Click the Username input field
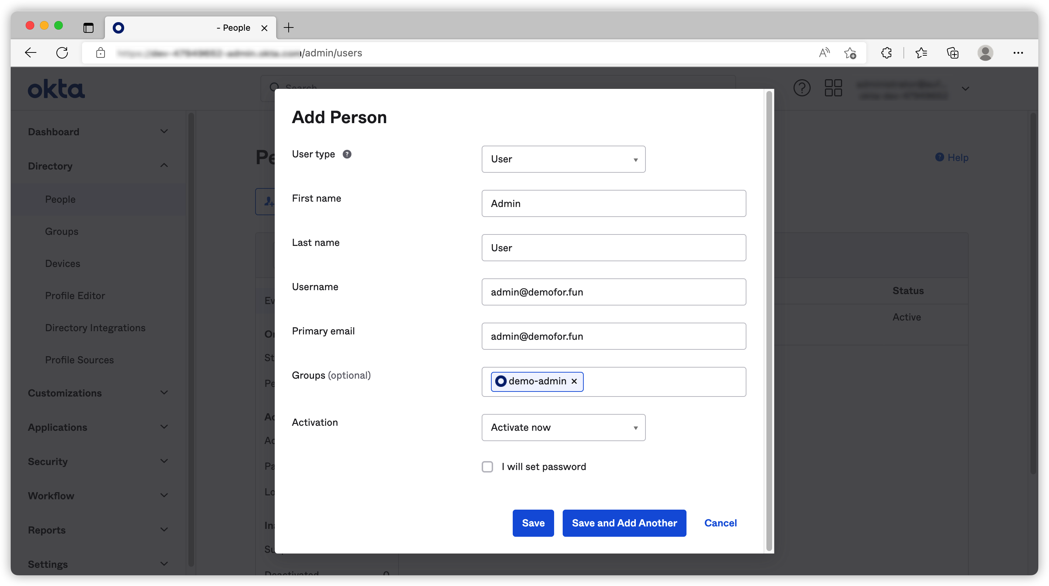The width and height of the screenshot is (1049, 586). 613,292
